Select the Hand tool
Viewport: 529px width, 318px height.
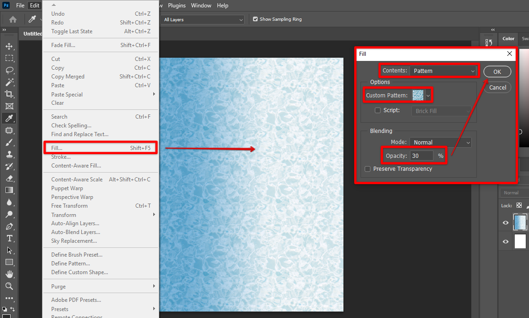coord(9,274)
